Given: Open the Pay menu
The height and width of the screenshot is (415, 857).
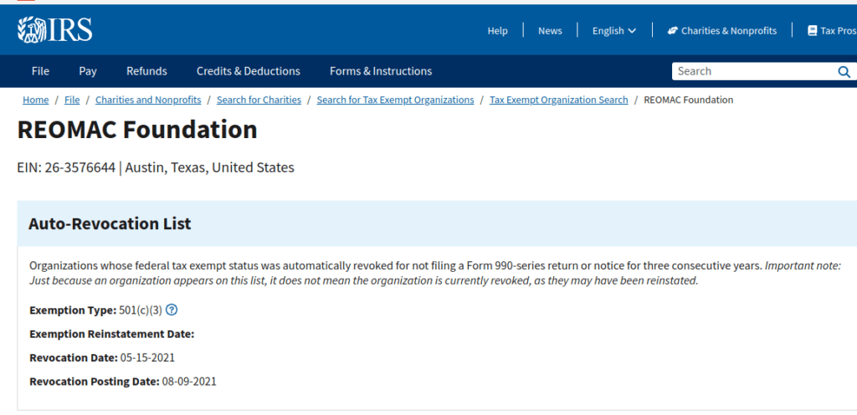Looking at the screenshot, I should click(x=88, y=71).
